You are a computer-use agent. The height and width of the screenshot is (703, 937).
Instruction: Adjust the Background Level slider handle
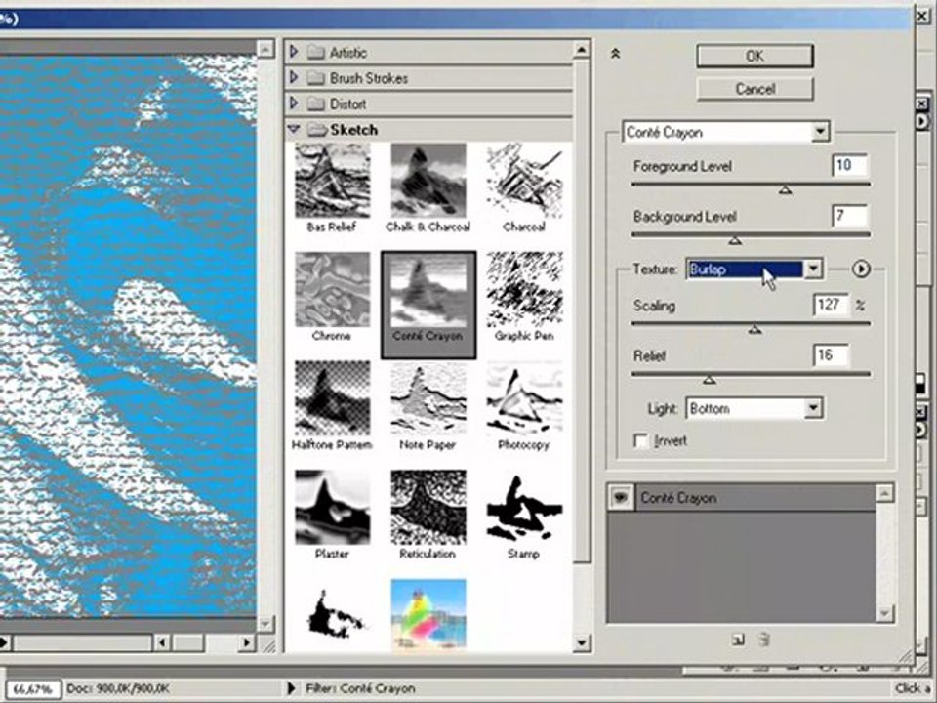735,240
